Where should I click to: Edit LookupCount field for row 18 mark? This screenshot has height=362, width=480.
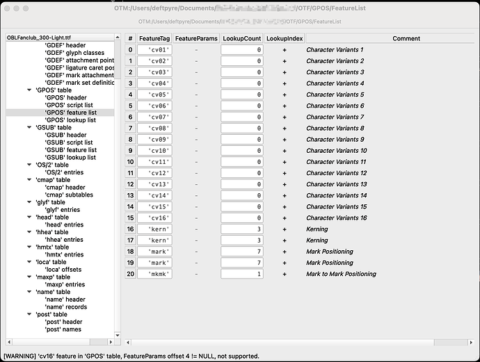(x=242, y=252)
